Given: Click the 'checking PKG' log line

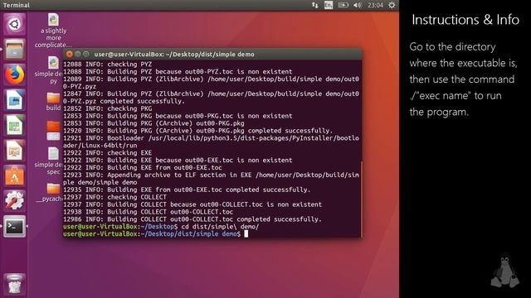Looking at the screenshot, I should tap(107, 108).
